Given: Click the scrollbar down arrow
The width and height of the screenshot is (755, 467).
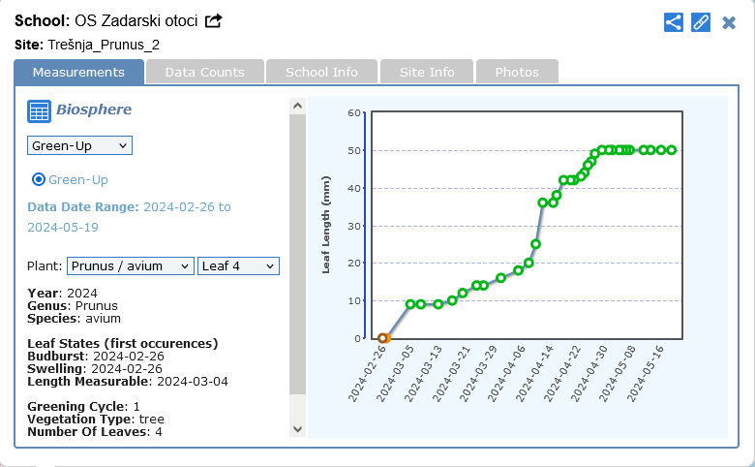Looking at the screenshot, I should [298, 428].
